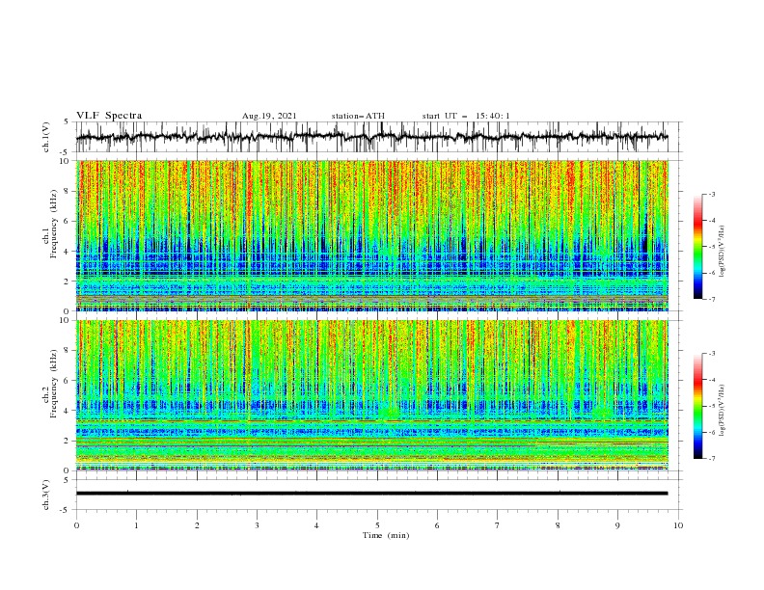Click the log(PSD) label beside ch.1 color bar
The height and width of the screenshot is (590, 764).
tap(722, 252)
